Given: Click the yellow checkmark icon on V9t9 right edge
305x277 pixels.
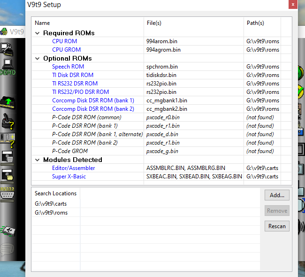Looking at the screenshot, I should coord(301,92).
